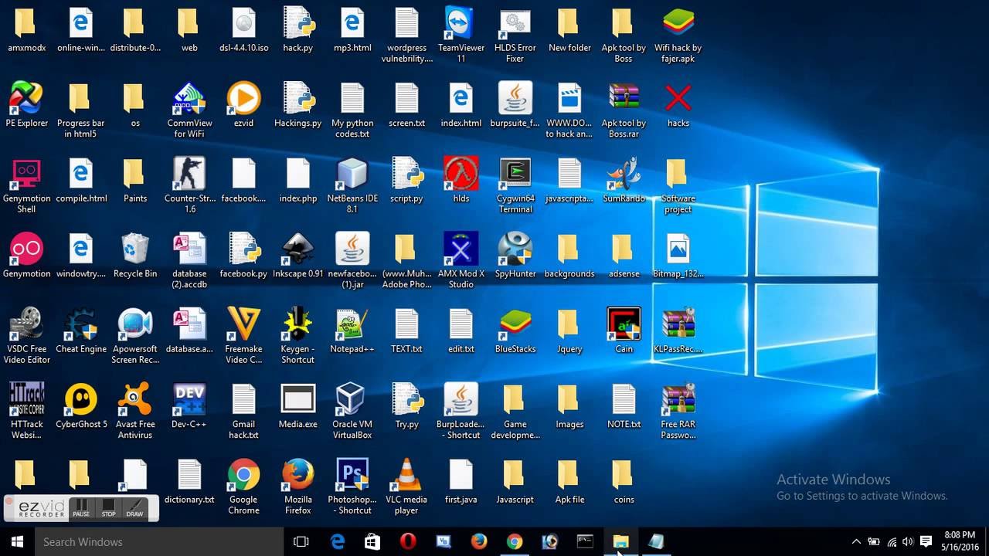Open the burpsuite jar file

point(515,105)
